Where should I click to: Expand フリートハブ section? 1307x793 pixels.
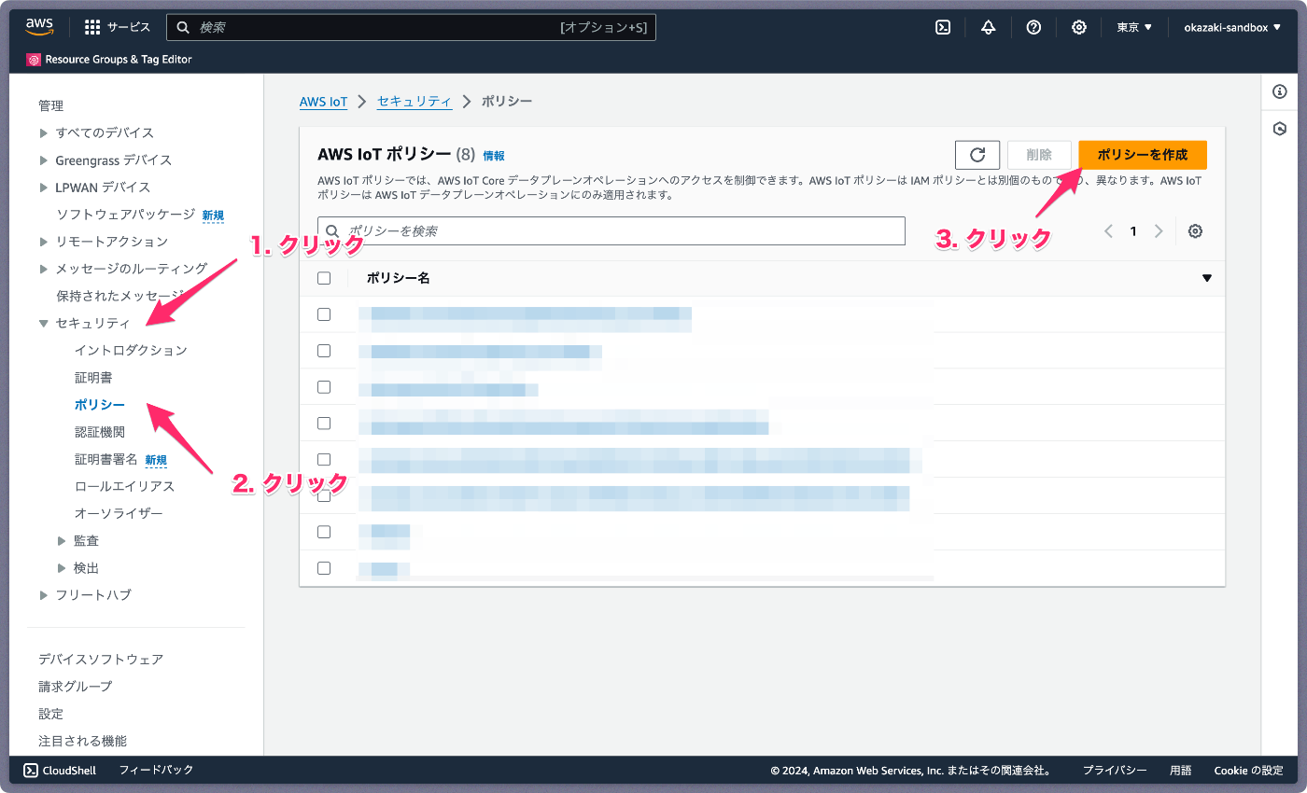click(44, 595)
